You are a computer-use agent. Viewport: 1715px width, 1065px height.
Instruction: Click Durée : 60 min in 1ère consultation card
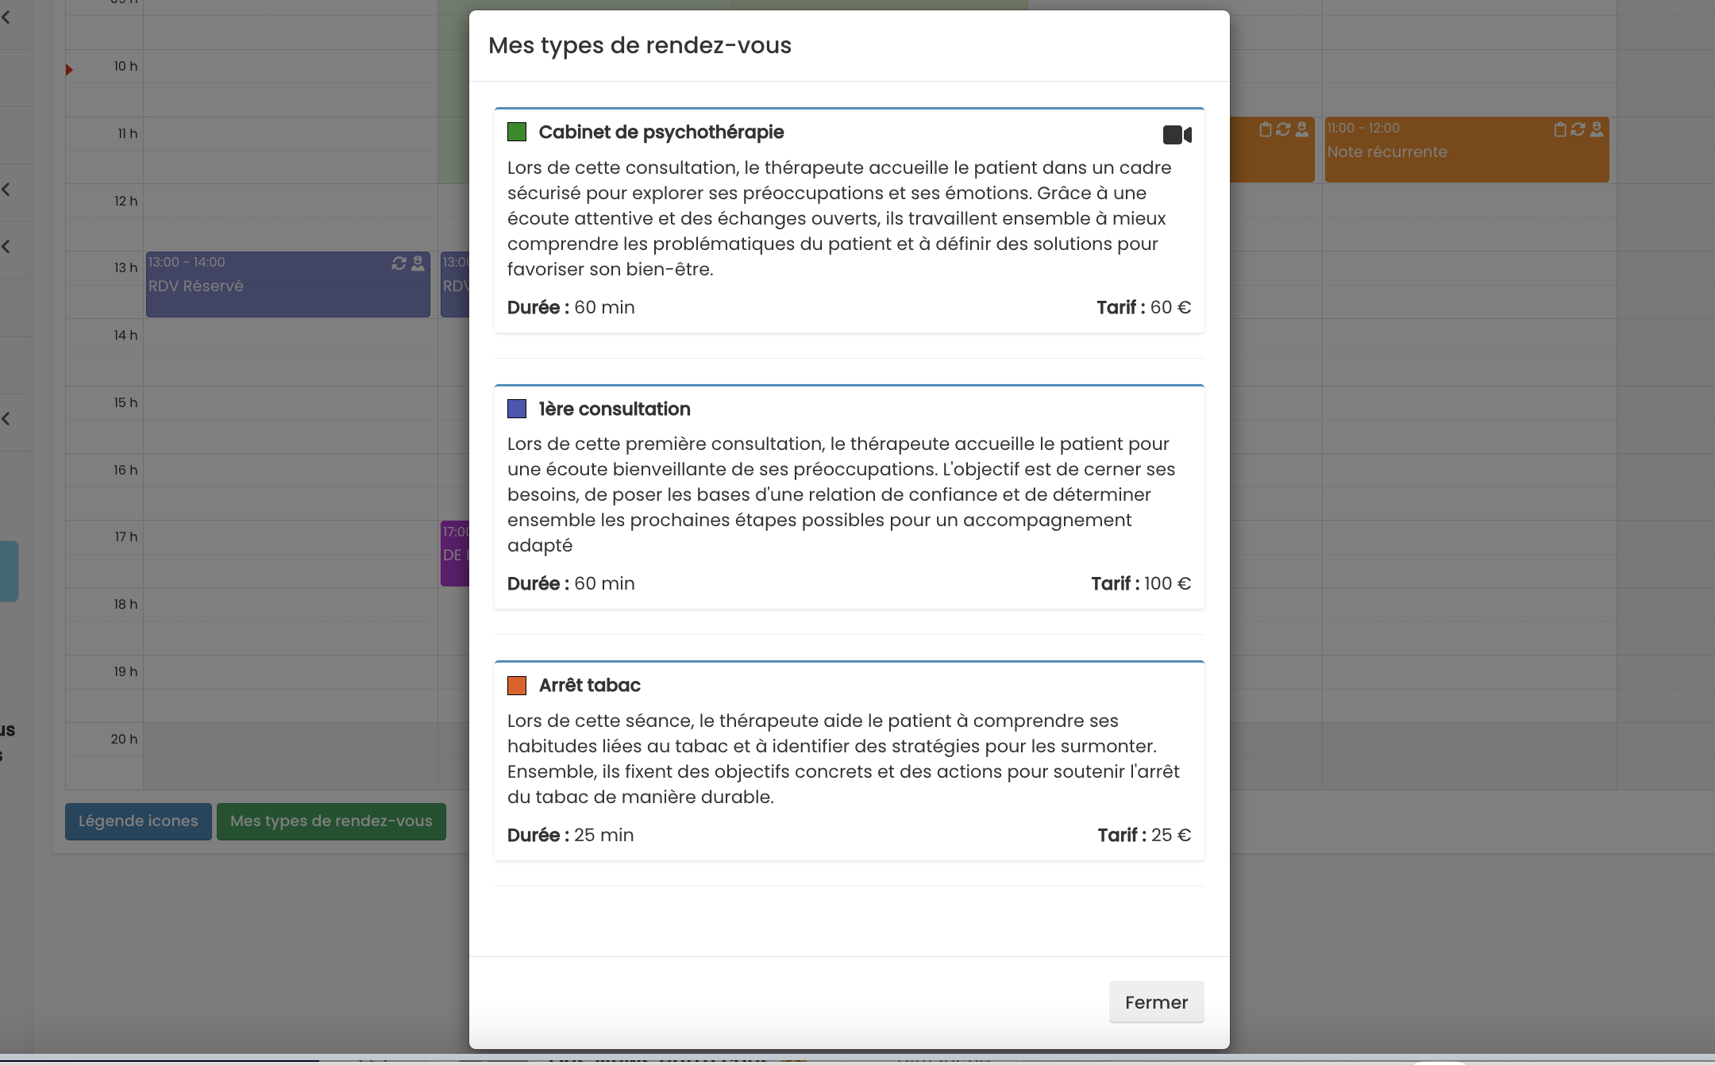(571, 583)
